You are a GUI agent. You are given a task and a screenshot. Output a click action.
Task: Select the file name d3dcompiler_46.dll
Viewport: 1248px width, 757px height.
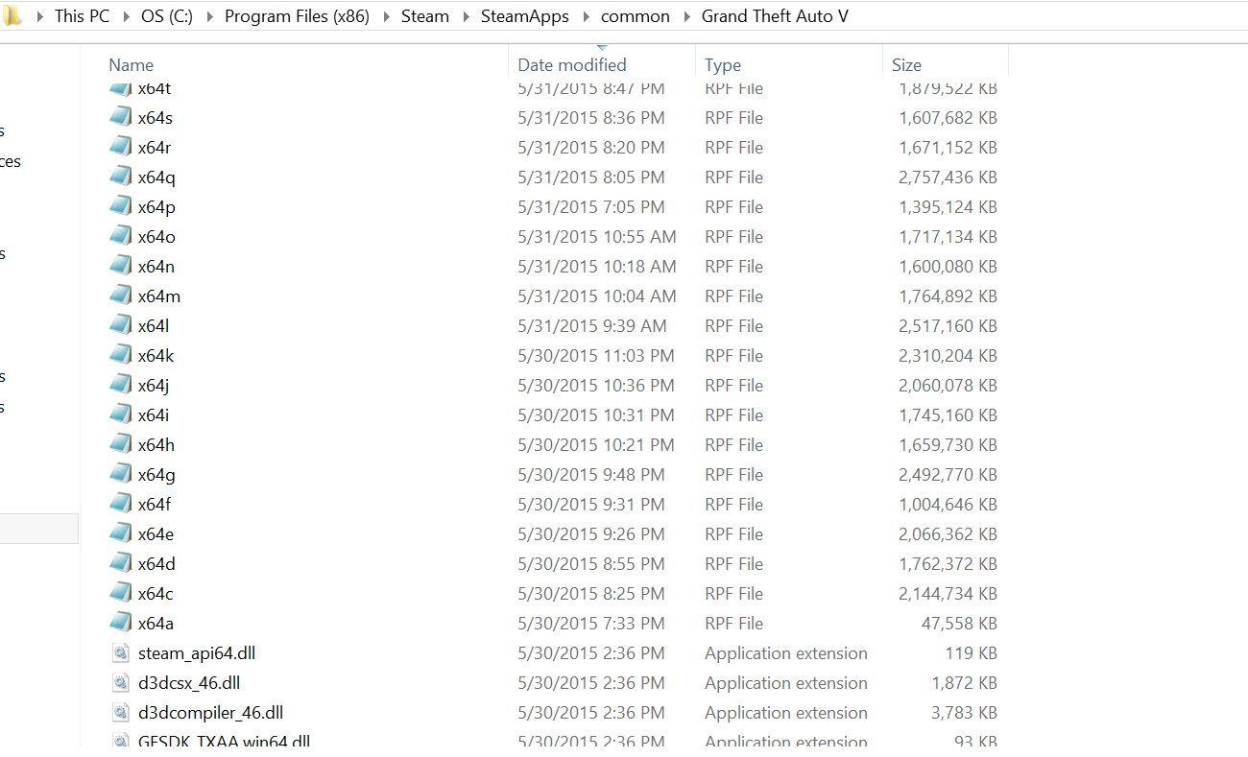tap(210, 713)
